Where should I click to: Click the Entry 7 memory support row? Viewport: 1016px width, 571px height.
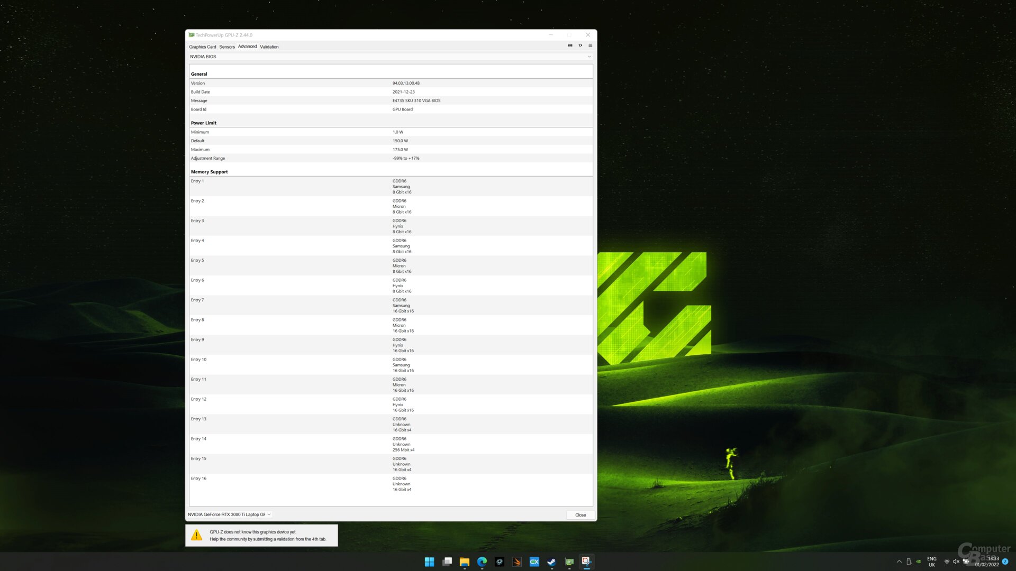click(x=391, y=306)
